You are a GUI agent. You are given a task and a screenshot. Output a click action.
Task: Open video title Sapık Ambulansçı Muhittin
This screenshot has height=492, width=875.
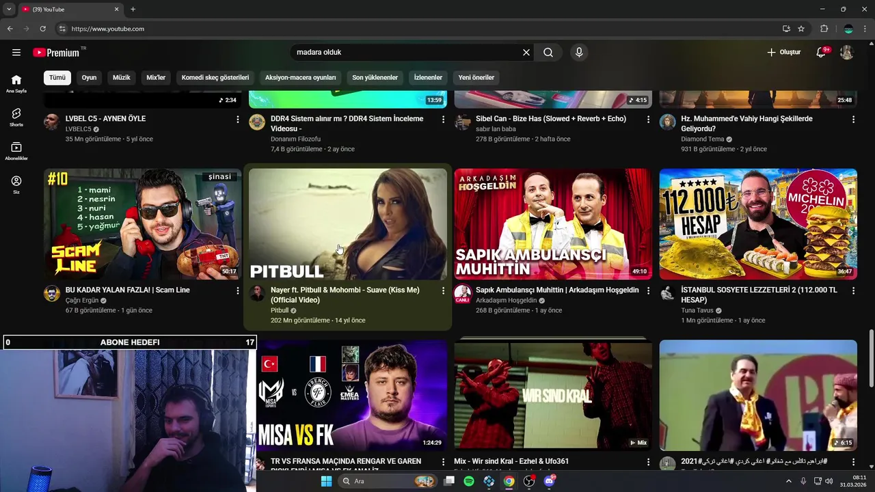pyautogui.click(x=557, y=290)
